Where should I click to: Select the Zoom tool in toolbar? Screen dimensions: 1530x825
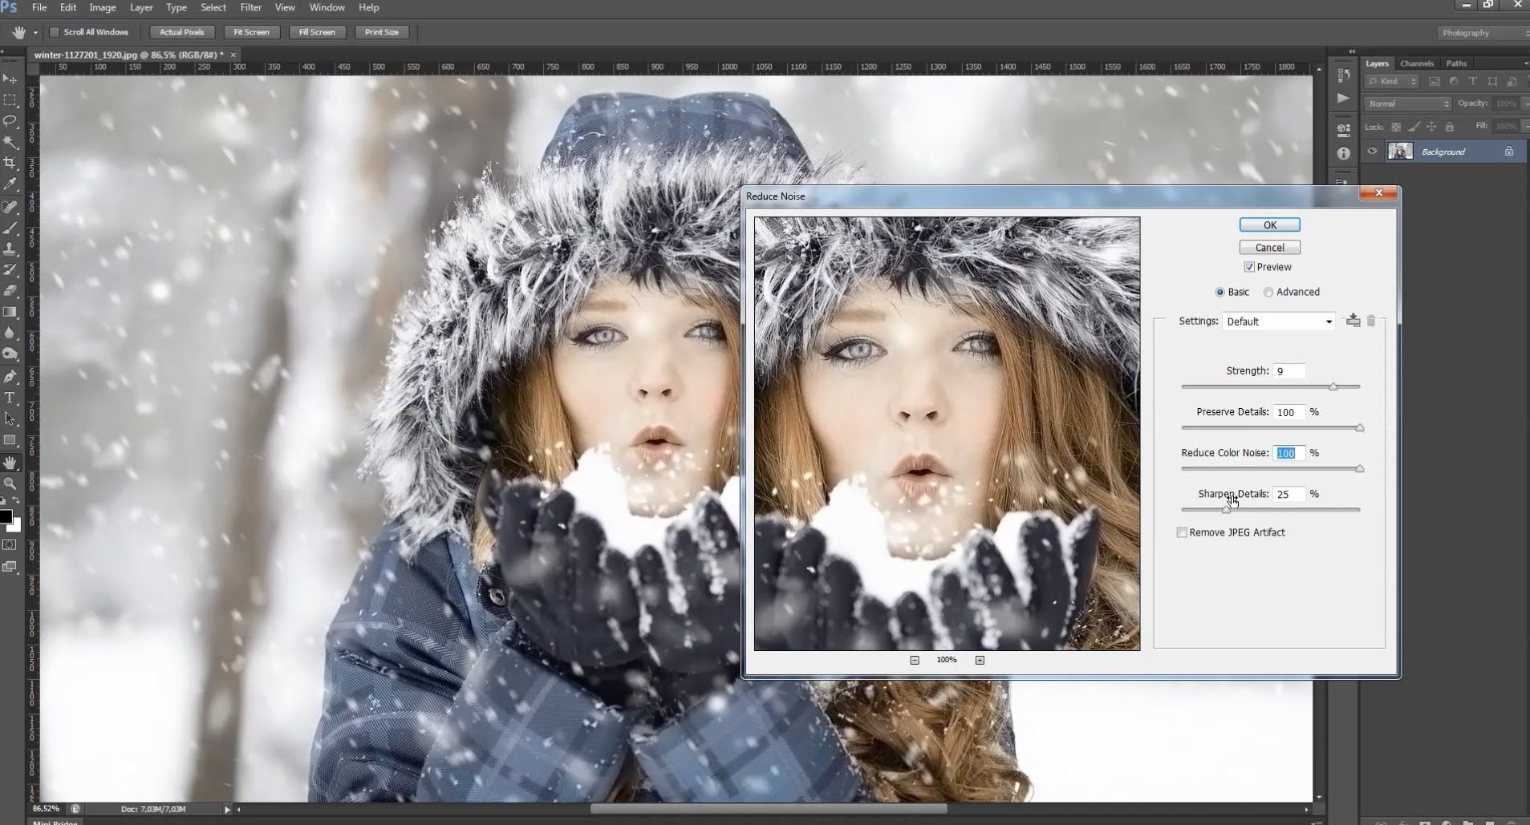10,483
